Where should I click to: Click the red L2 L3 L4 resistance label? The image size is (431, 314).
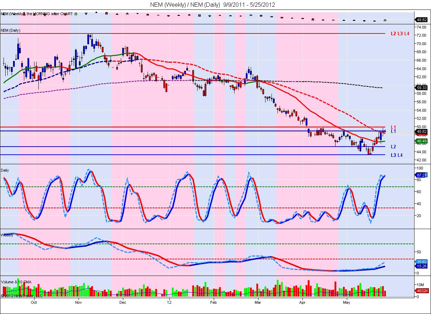pyautogui.click(x=400, y=34)
